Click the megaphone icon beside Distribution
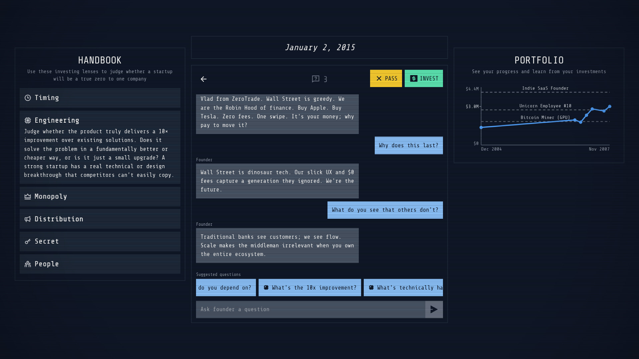The width and height of the screenshot is (639, 359). coord(28,219)
